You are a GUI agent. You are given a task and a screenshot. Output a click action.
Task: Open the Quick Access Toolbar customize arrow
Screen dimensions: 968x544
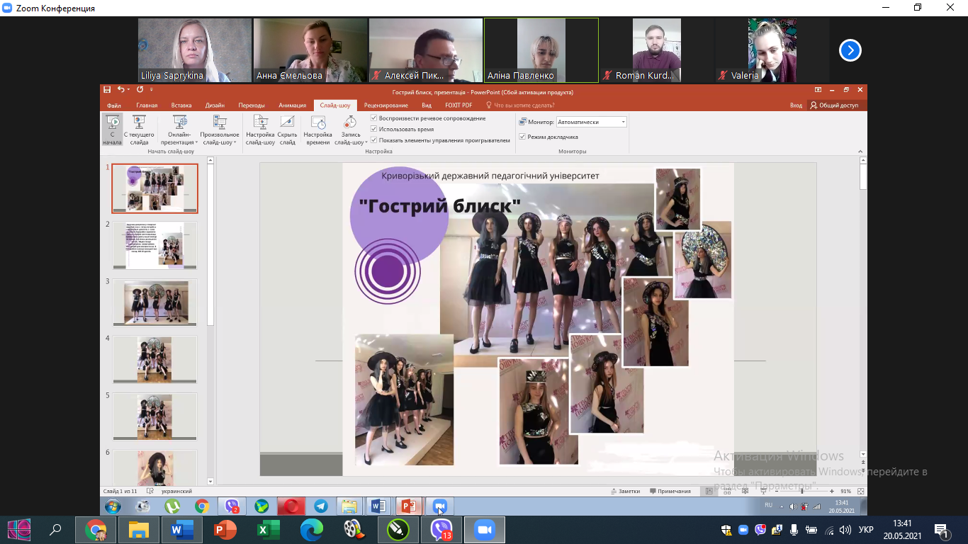[152, 90]
